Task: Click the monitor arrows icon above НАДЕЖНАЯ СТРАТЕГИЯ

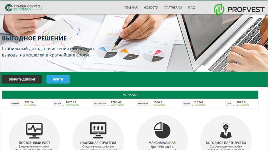Action: pos(98,130)
